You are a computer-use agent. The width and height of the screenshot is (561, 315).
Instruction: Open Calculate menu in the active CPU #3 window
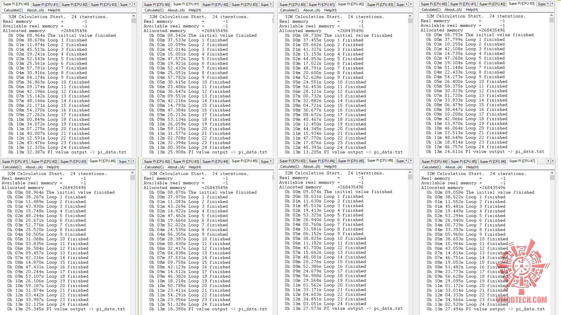click(431, 10)
